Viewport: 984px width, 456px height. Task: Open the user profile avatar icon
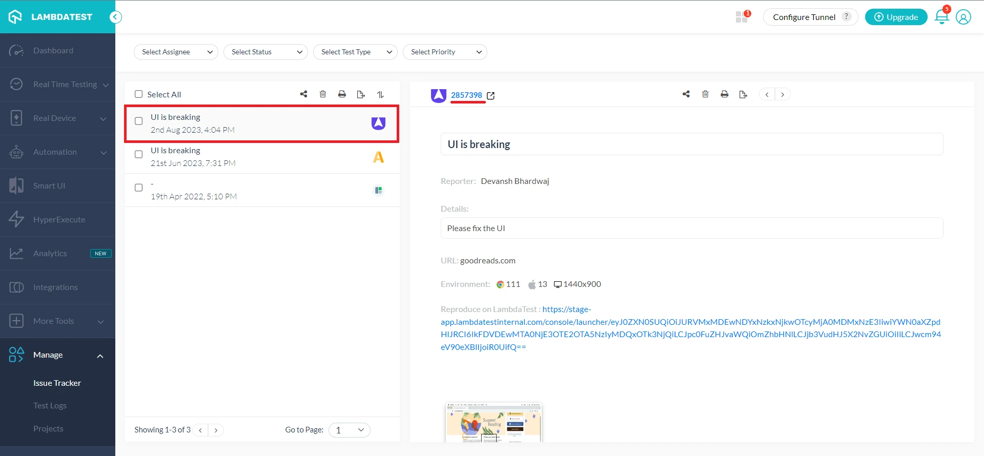pos(963,17)
